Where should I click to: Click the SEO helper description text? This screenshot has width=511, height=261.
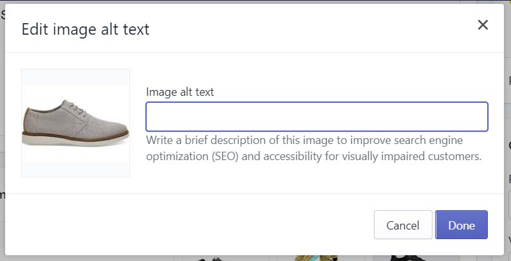pos(313,148)
